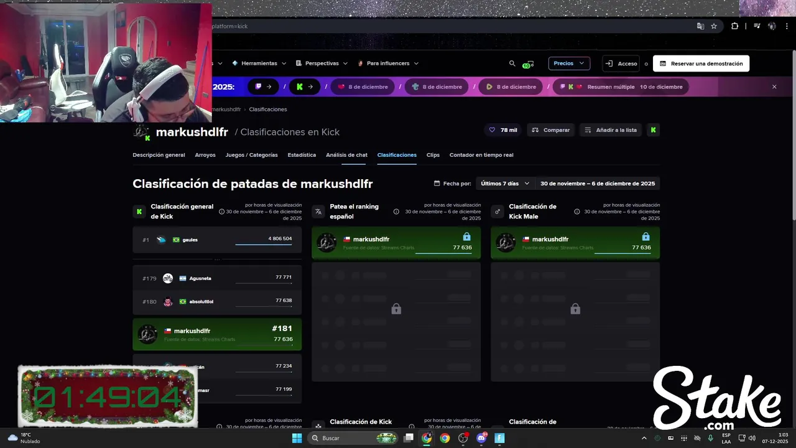Viewport: 796px width, 448px height.
Task: Click the info icon in Clasificación de Kick Male
Action: [x=577, y=212]
